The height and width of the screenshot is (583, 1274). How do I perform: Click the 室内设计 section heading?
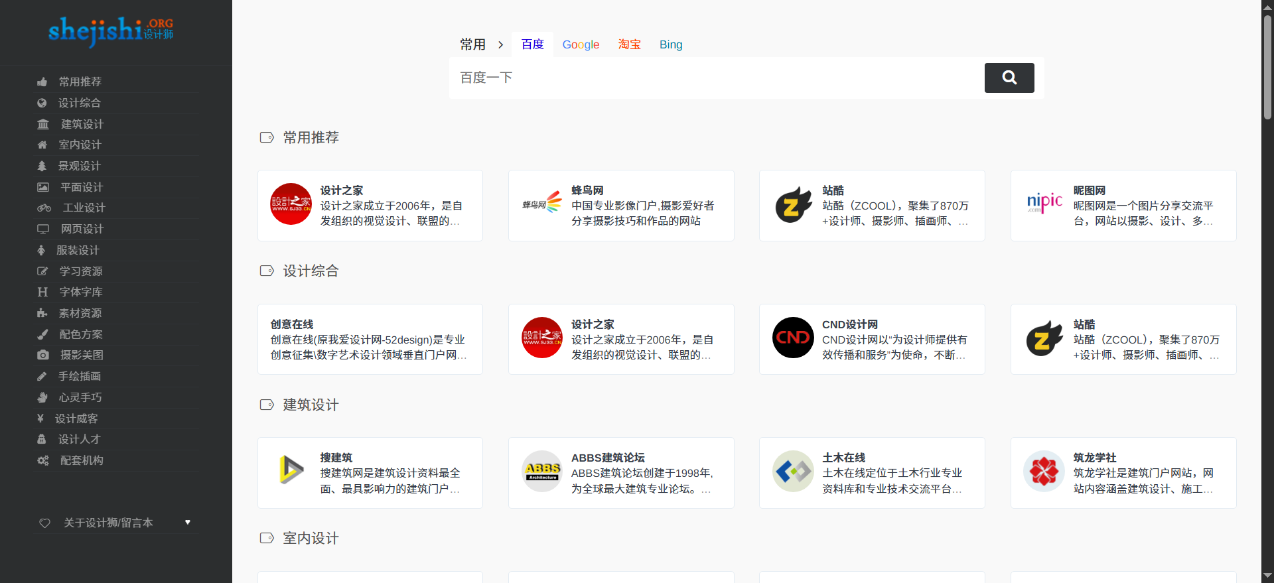tap(311, 538)
